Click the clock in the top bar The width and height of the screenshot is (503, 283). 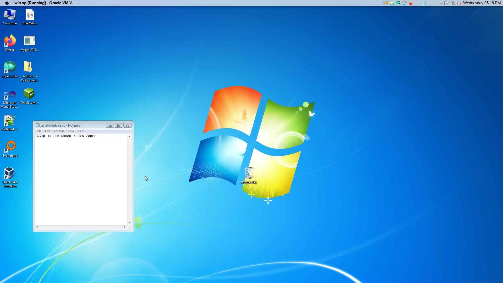pos(482,3)
